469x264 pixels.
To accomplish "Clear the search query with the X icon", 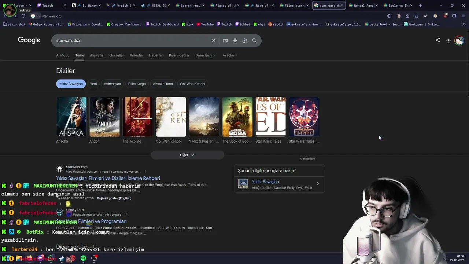I will point(213,41).
